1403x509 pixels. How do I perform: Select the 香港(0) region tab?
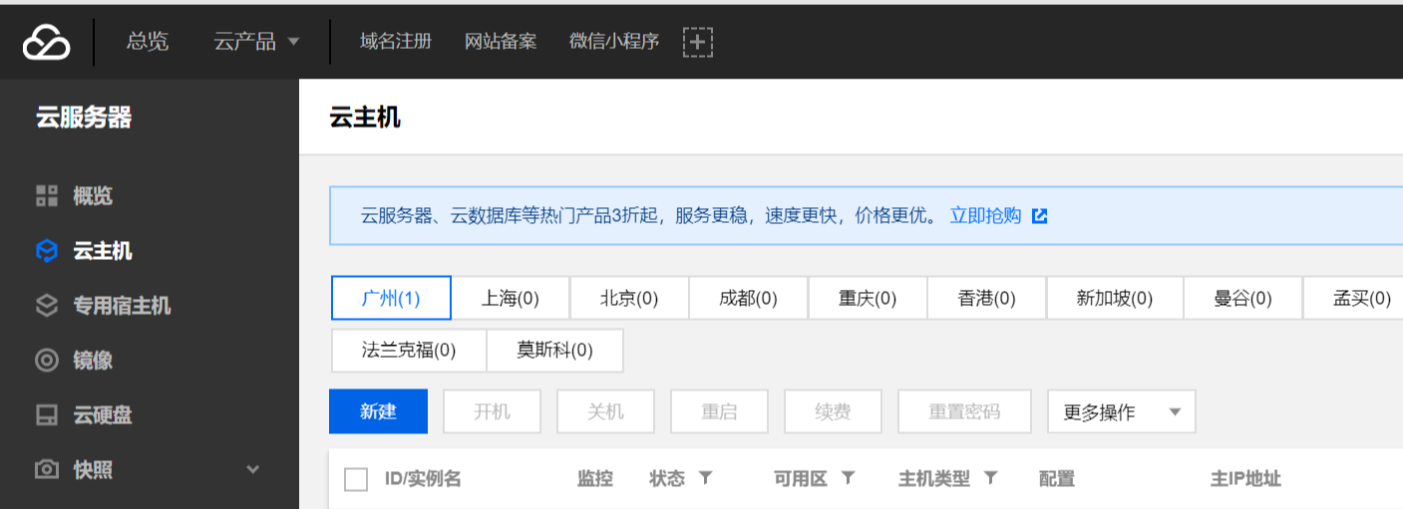986,298
